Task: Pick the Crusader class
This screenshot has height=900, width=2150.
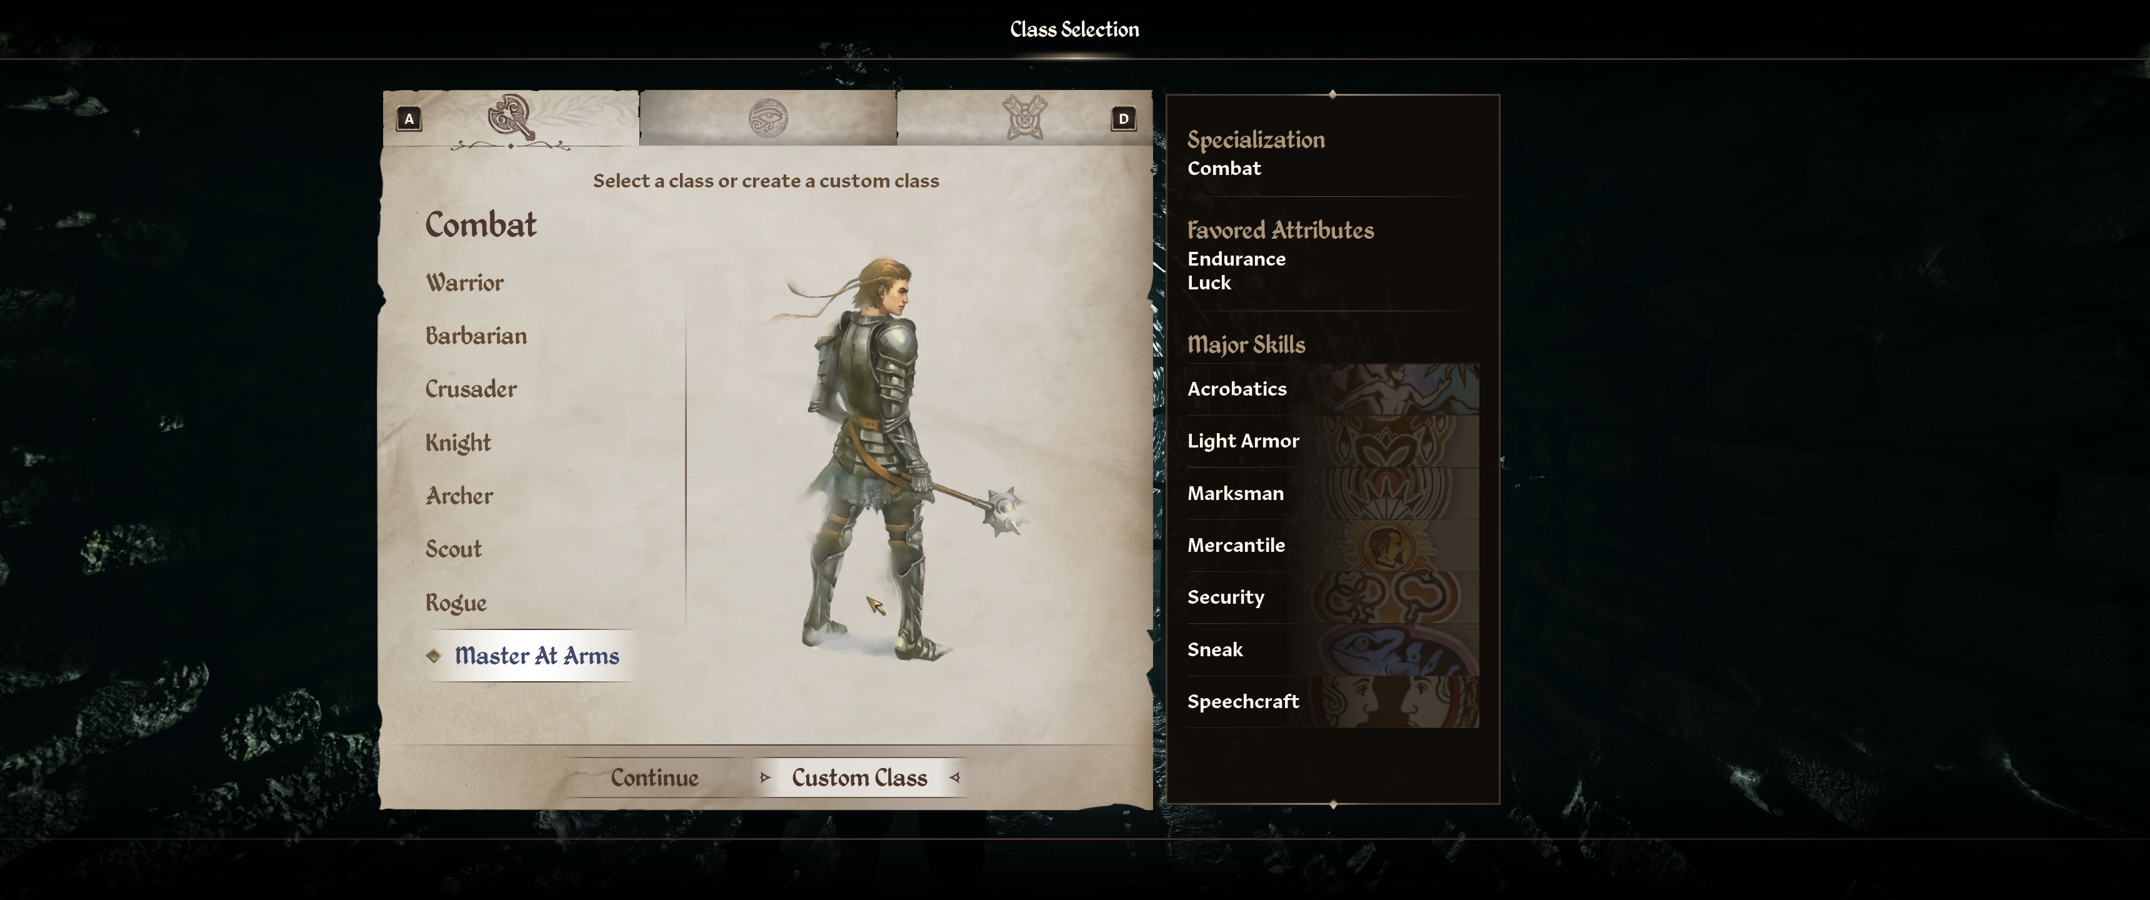Action: [472, 389]
